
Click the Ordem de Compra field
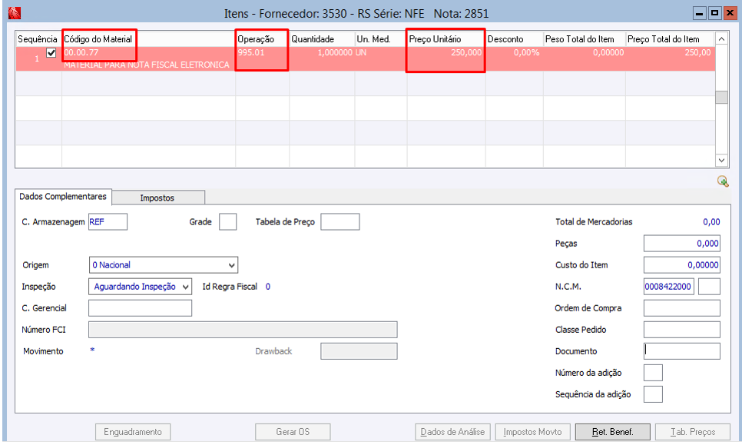coord(682,308)
